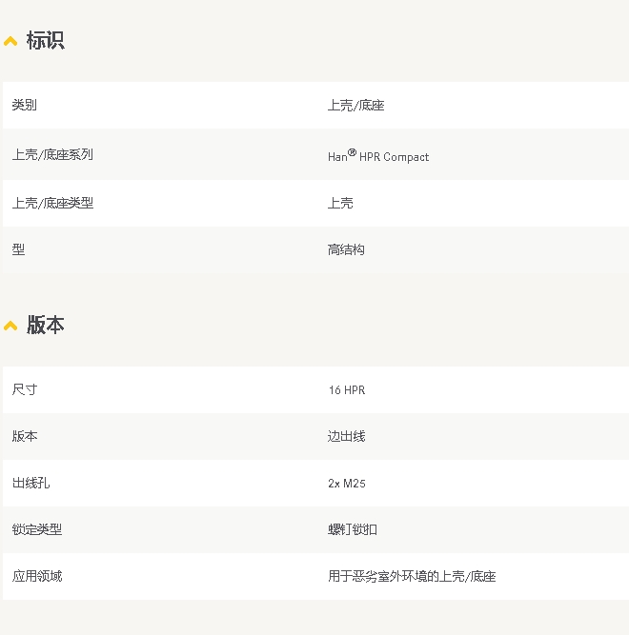Select the 16 HPR size value
This screenshot has height=635, width=629.
[x=346, y=390]
